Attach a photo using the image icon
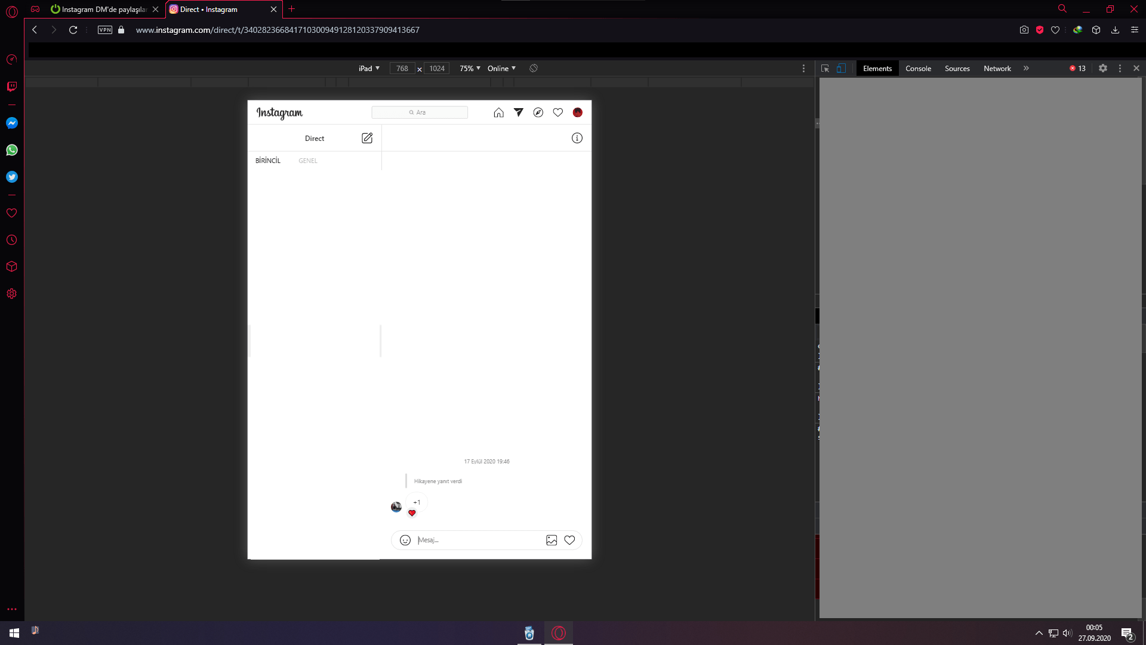The width and height of the screenshot is (1146, 645). coord(551,540)
